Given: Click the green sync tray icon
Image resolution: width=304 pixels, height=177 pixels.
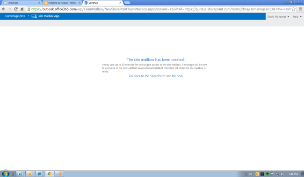Looking at the screenshot, I should coord(268,174).
